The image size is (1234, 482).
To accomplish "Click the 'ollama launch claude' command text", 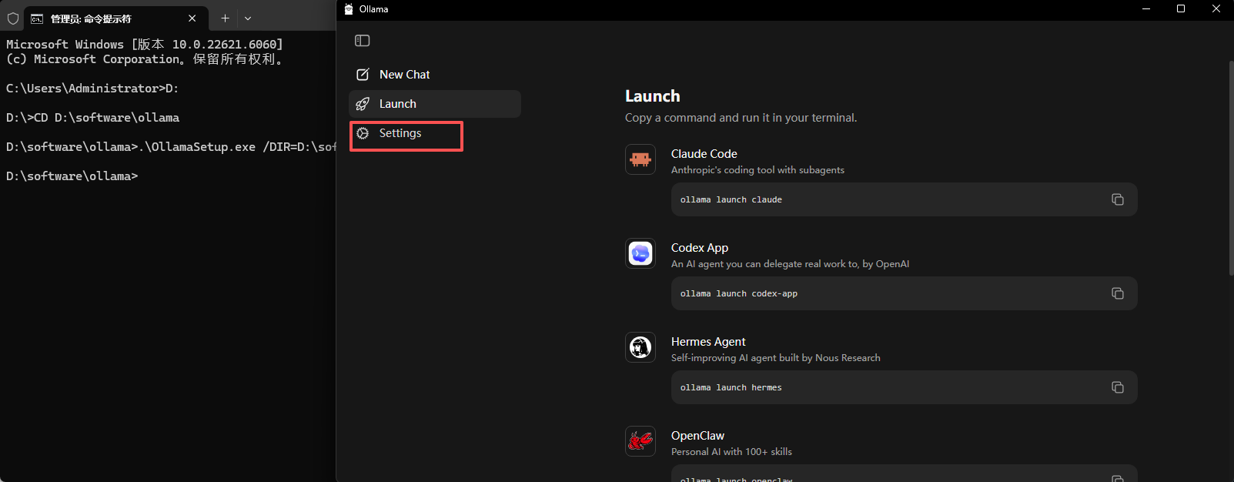I will coord(731,199).
